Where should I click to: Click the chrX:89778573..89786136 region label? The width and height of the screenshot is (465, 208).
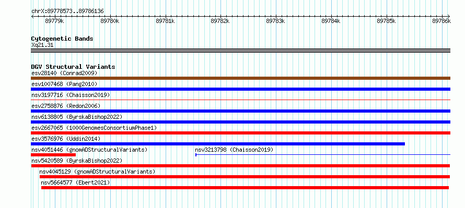(67, 11)
